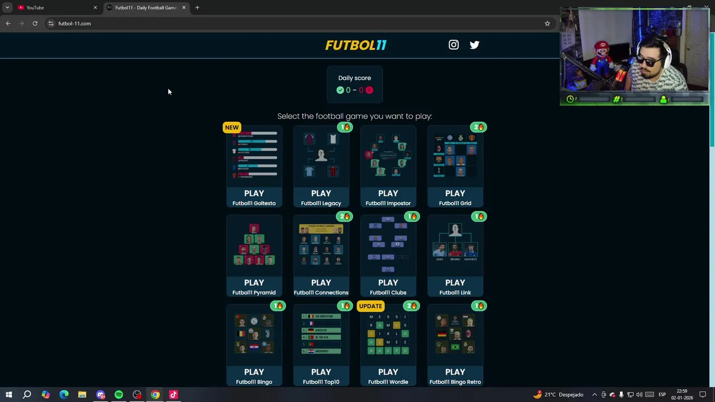Viewport: 715px width, 402px height.
Task: Click the streak flame badge on Legacy
Action: [345, 127]
